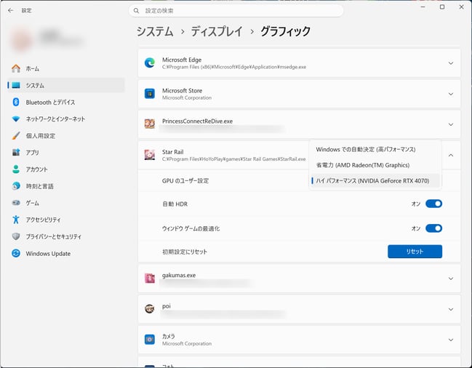
Task: Click the Microsoft Store app icon
Action: (x=150, y=94)
